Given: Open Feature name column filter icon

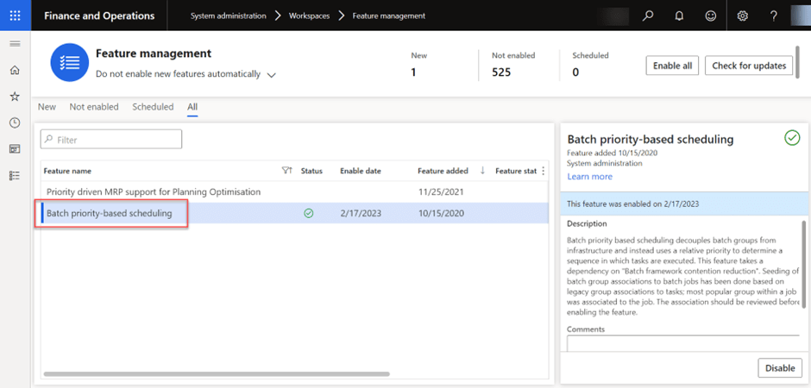Looking at the screenshot, I should tap(287, 171).
